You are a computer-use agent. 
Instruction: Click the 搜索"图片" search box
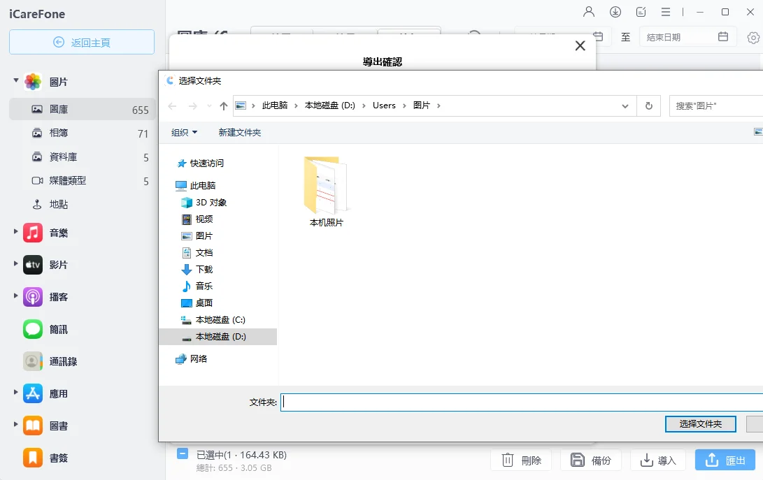coord(716,106)
